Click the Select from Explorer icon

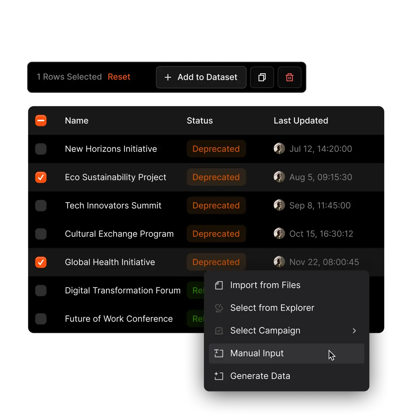pyautogui.click(x=219, y=308)
